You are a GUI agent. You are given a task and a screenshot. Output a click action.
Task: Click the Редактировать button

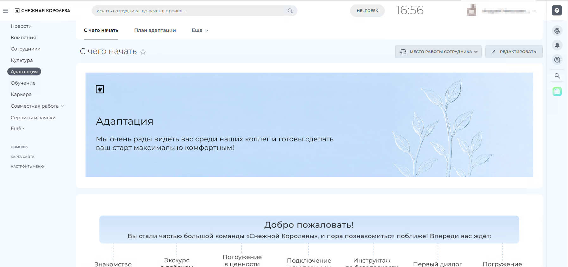[514, 52]
